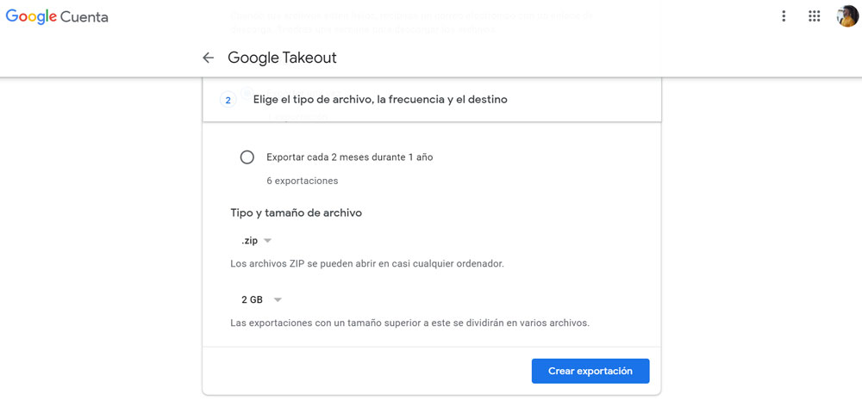
Task: Click the 'Cuenta' text in the header
Action: (84, 17)
